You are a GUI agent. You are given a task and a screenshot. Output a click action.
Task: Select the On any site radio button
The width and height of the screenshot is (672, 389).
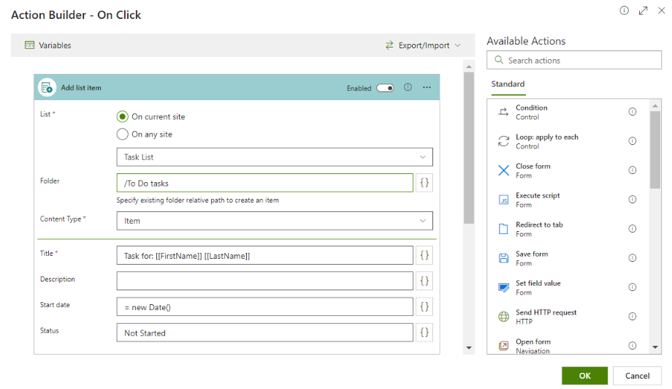122,135
